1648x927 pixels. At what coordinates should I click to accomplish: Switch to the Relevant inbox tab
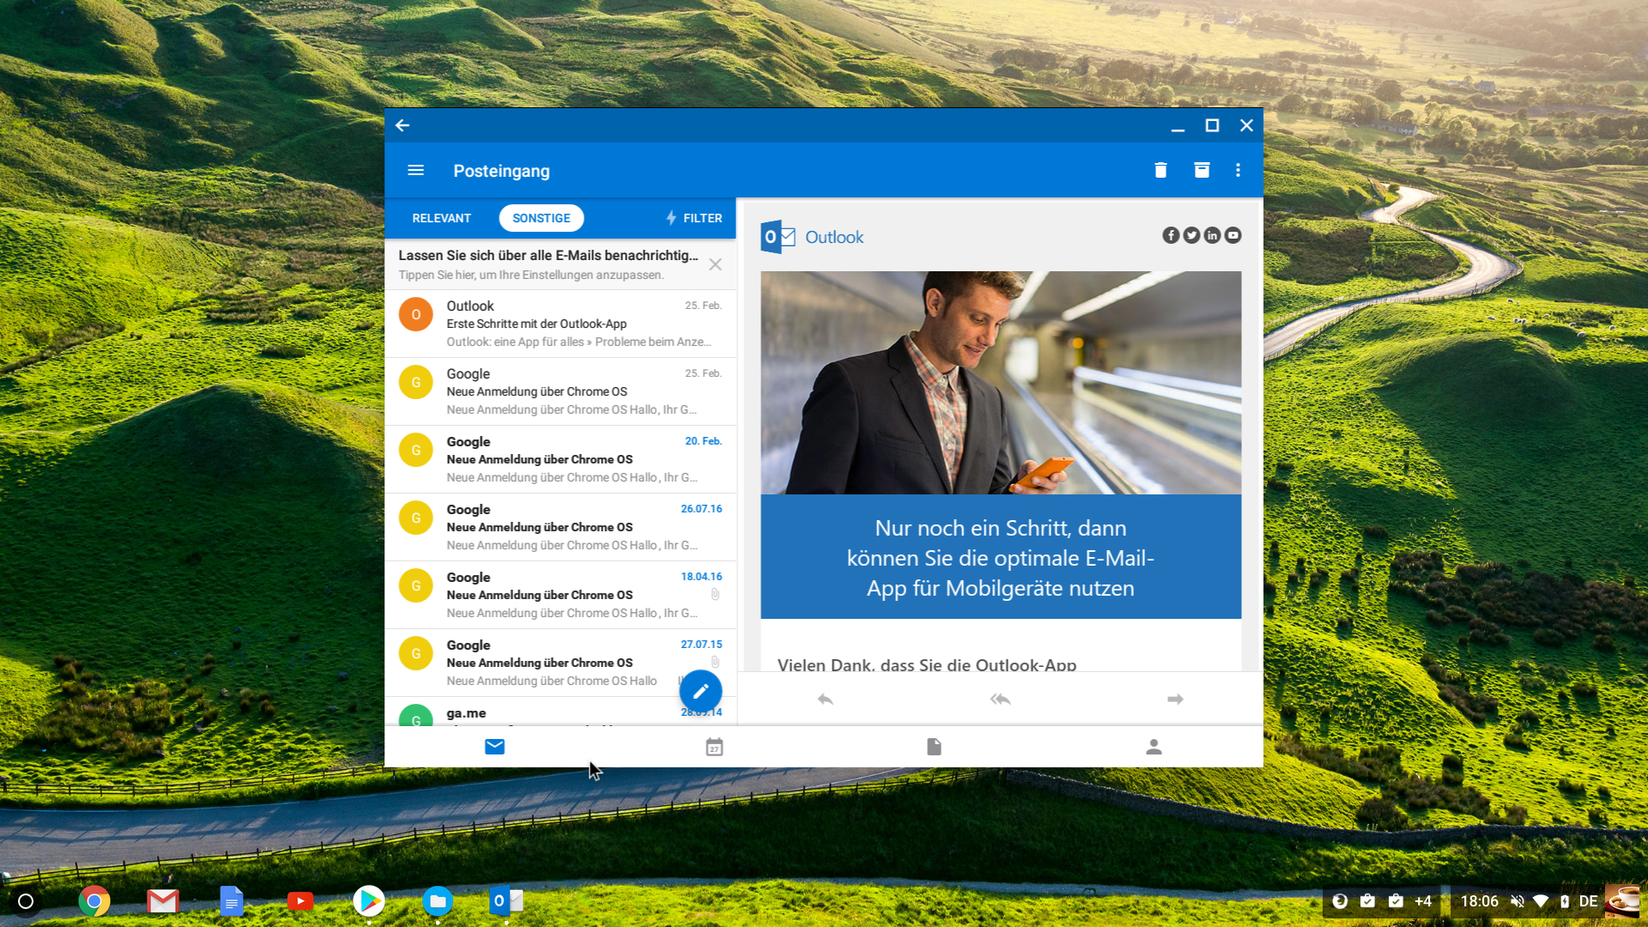point(441,218)
